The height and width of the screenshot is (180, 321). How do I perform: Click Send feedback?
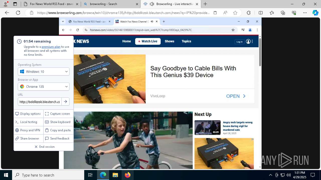(58, 138)
